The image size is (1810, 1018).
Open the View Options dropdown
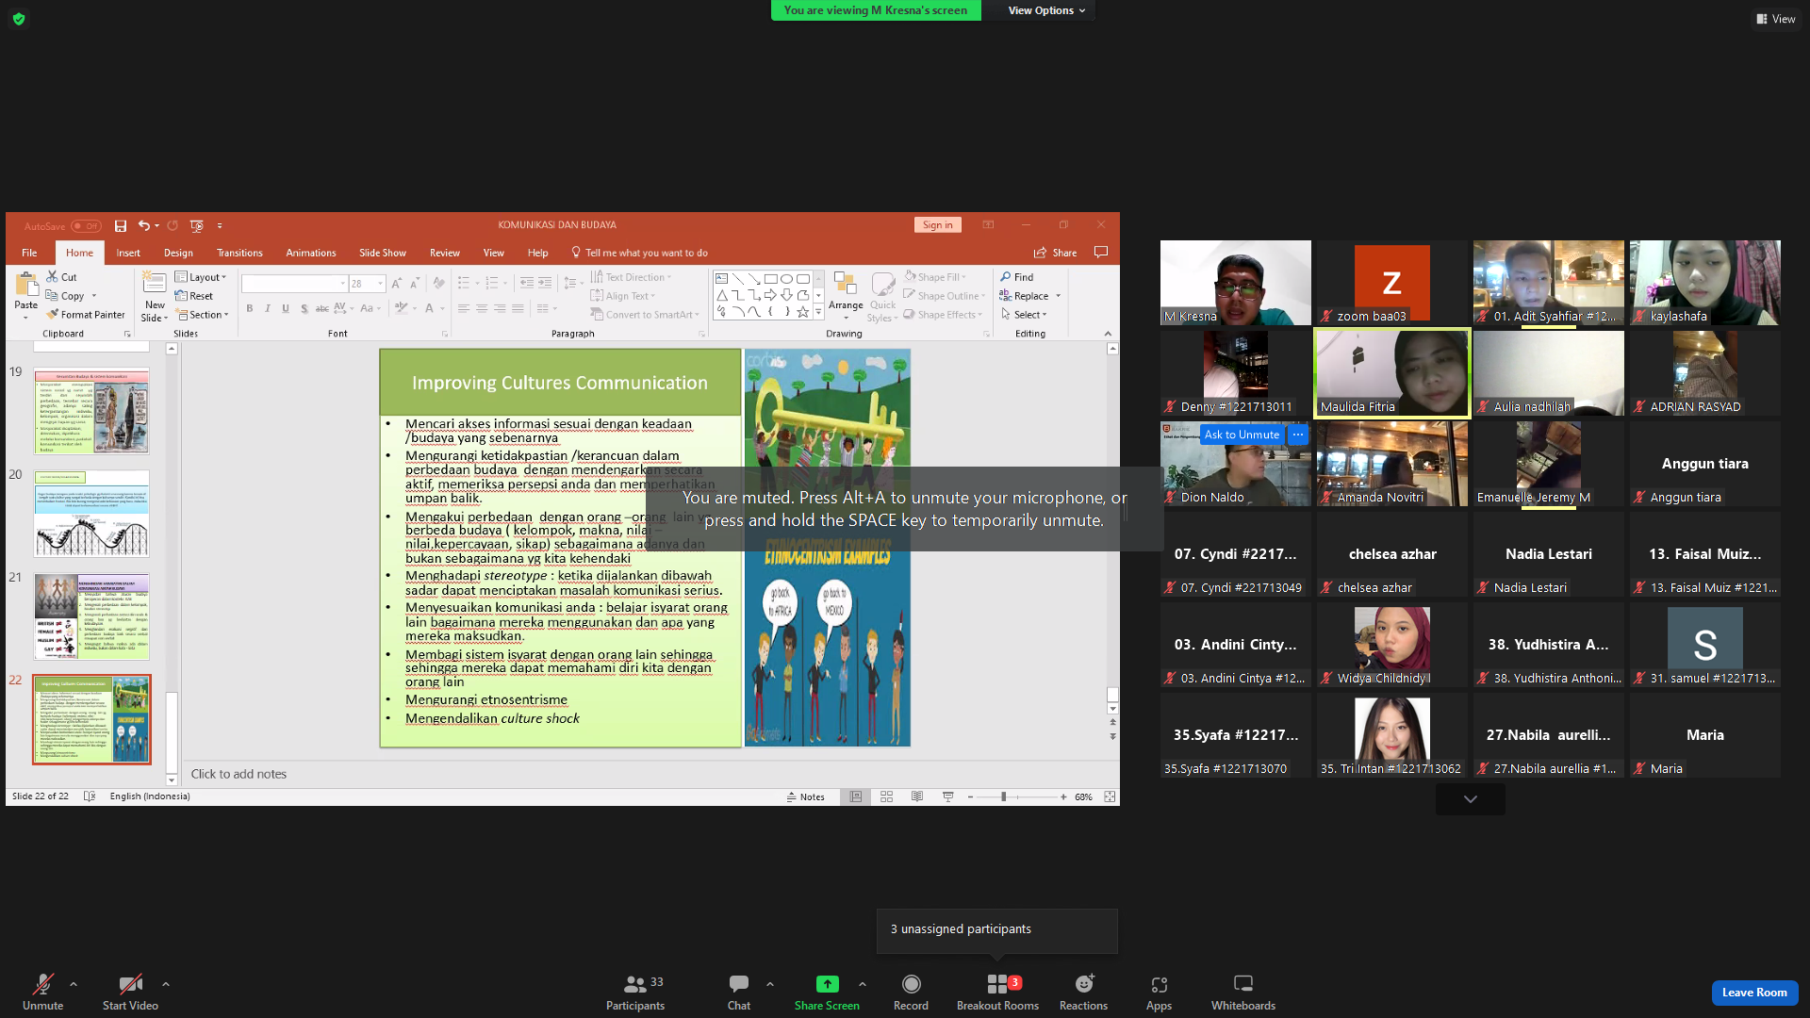1046,10
